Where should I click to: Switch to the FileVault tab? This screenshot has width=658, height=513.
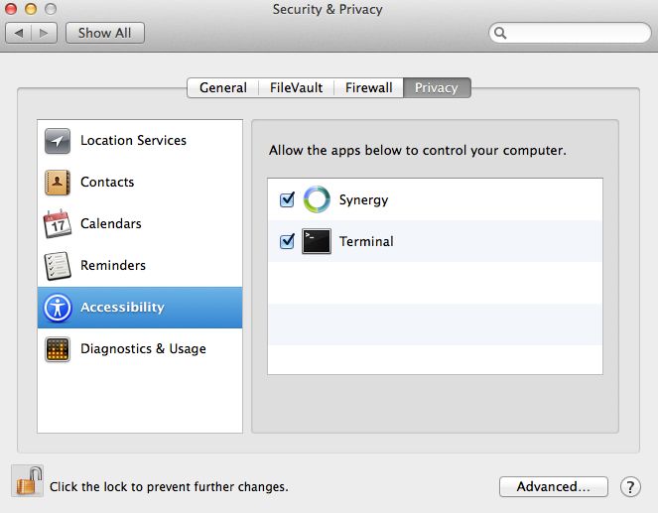[297, 87]
